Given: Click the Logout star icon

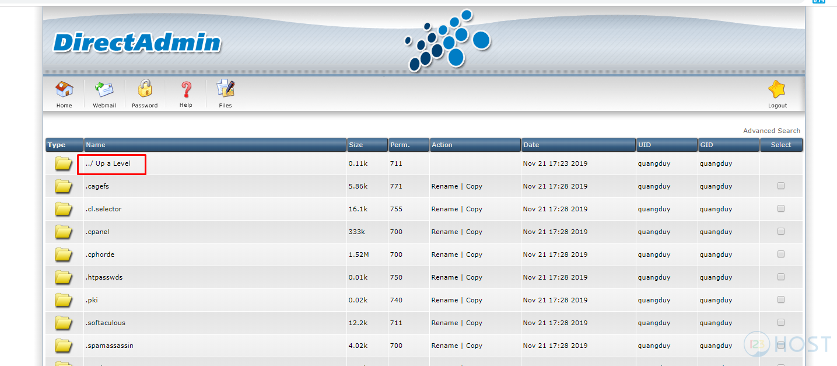Looking at the screenshot, I should 777,90.
